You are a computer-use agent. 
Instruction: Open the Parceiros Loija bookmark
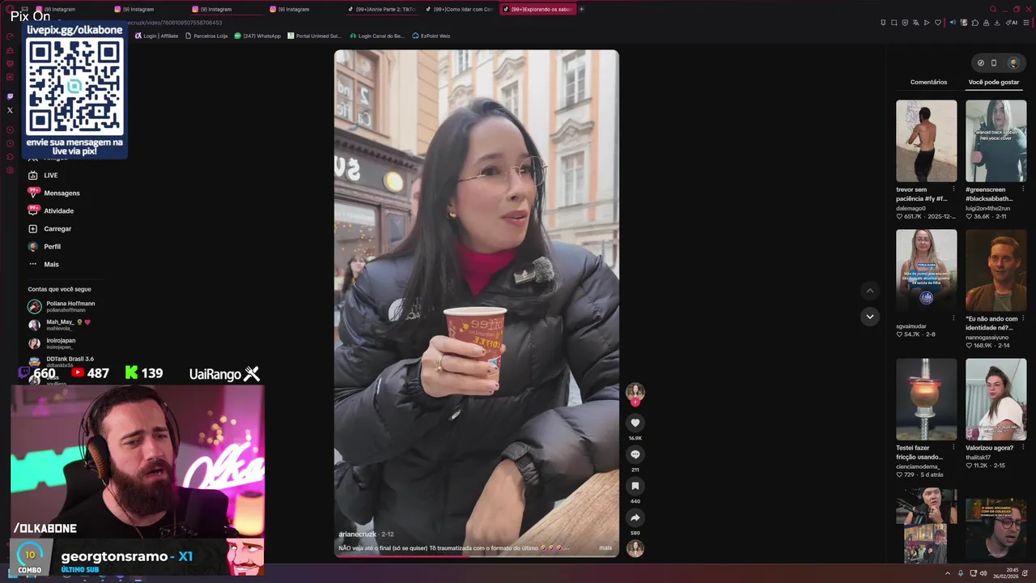tap(206, 36)
